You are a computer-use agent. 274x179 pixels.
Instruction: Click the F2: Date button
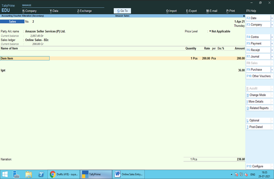[258, 18]
